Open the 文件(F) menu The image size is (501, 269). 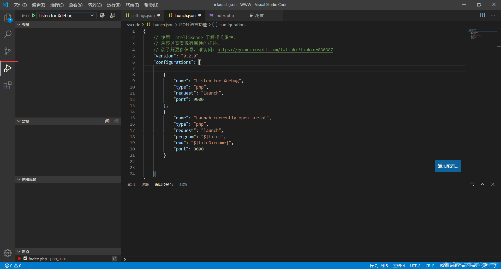tap(20, 5)
